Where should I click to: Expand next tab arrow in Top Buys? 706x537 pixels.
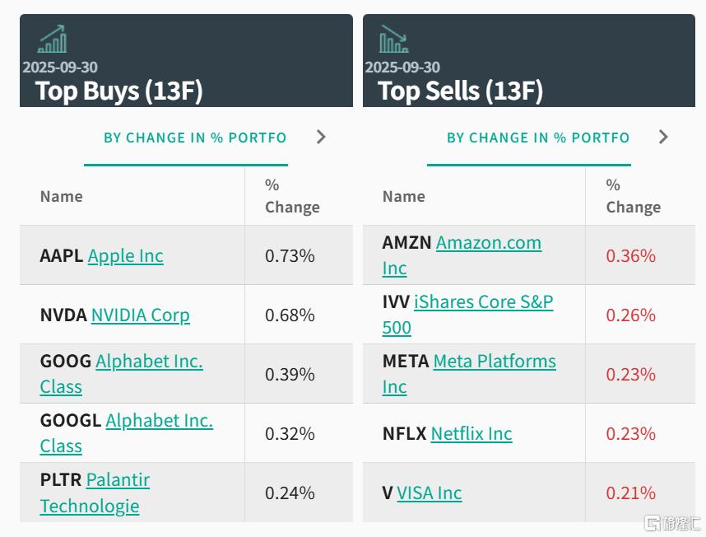(322, 137)
